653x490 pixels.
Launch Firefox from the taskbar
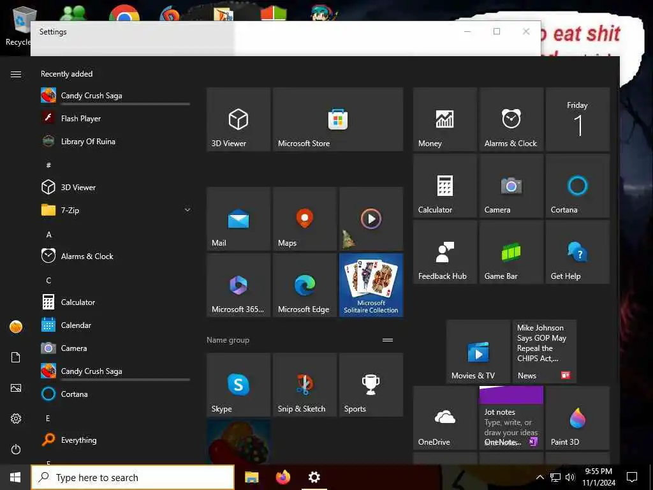283,477
